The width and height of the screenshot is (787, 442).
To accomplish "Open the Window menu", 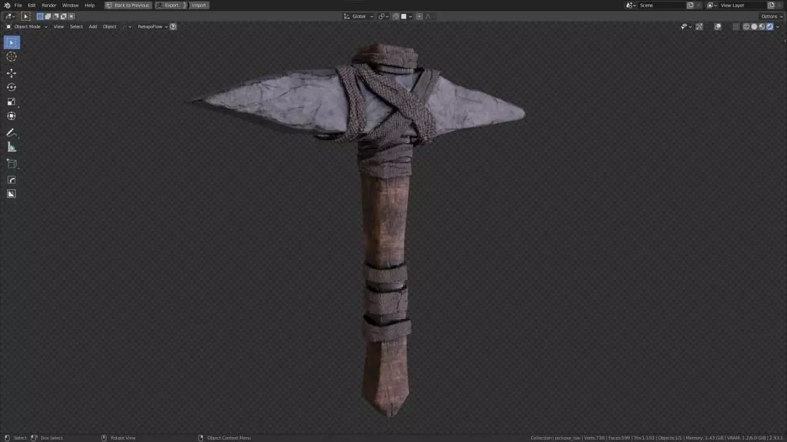I will click(70, 6).
